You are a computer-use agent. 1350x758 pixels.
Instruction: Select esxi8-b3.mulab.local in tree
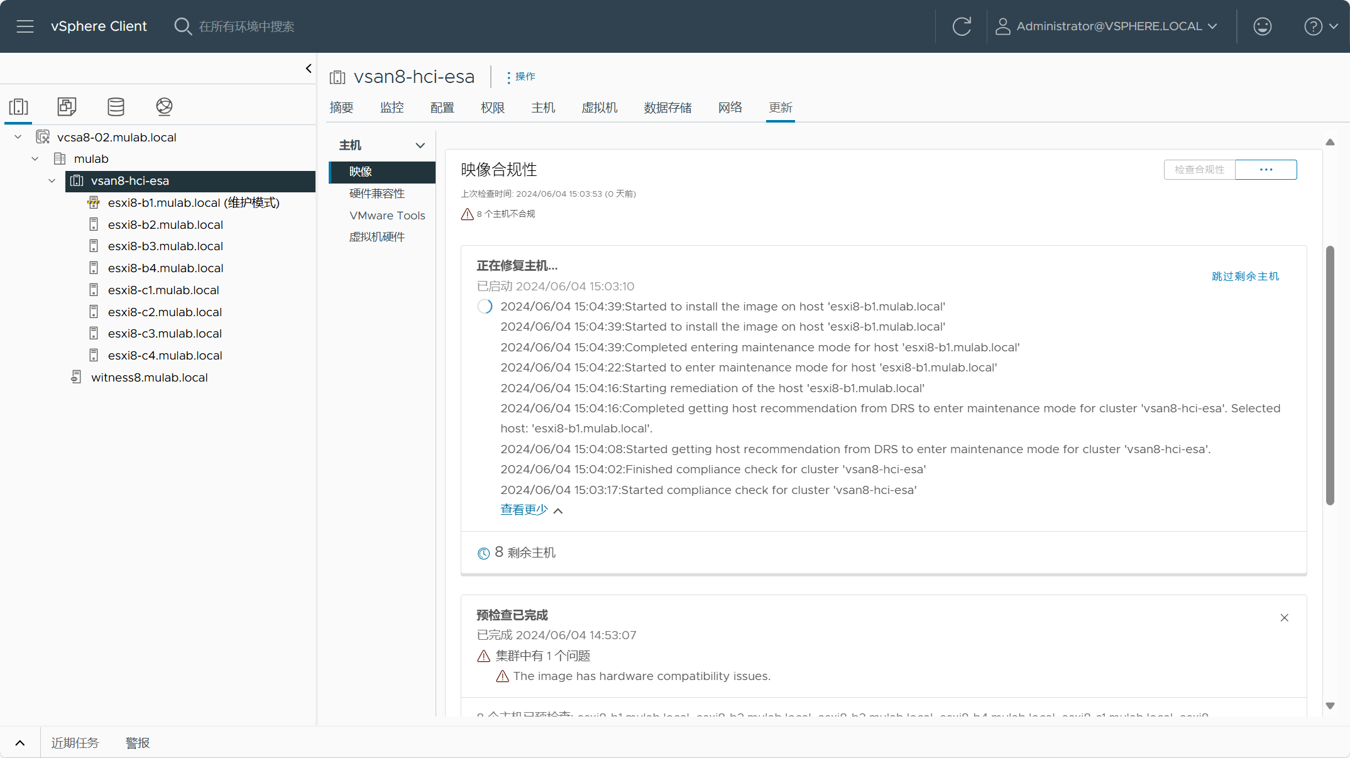pos(165,246)
